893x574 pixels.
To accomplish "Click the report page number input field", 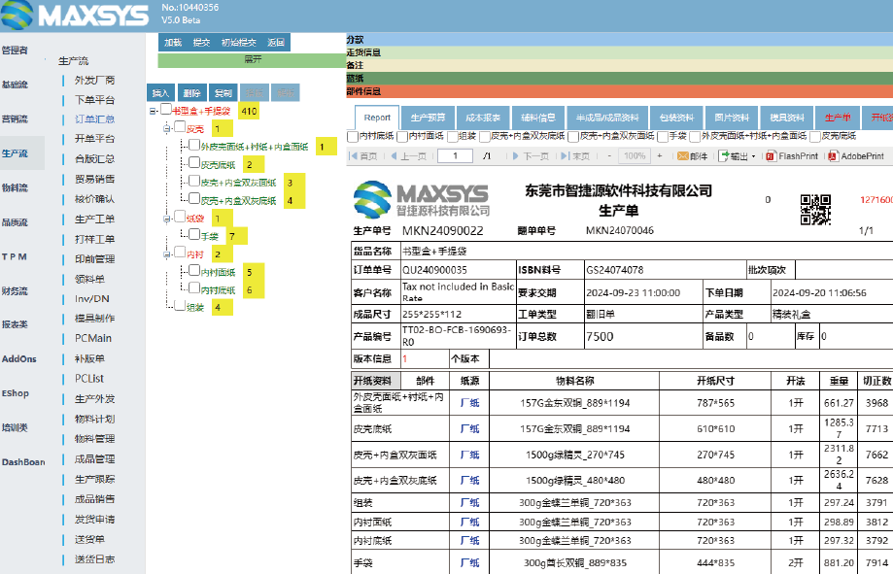I will point(455,155).
